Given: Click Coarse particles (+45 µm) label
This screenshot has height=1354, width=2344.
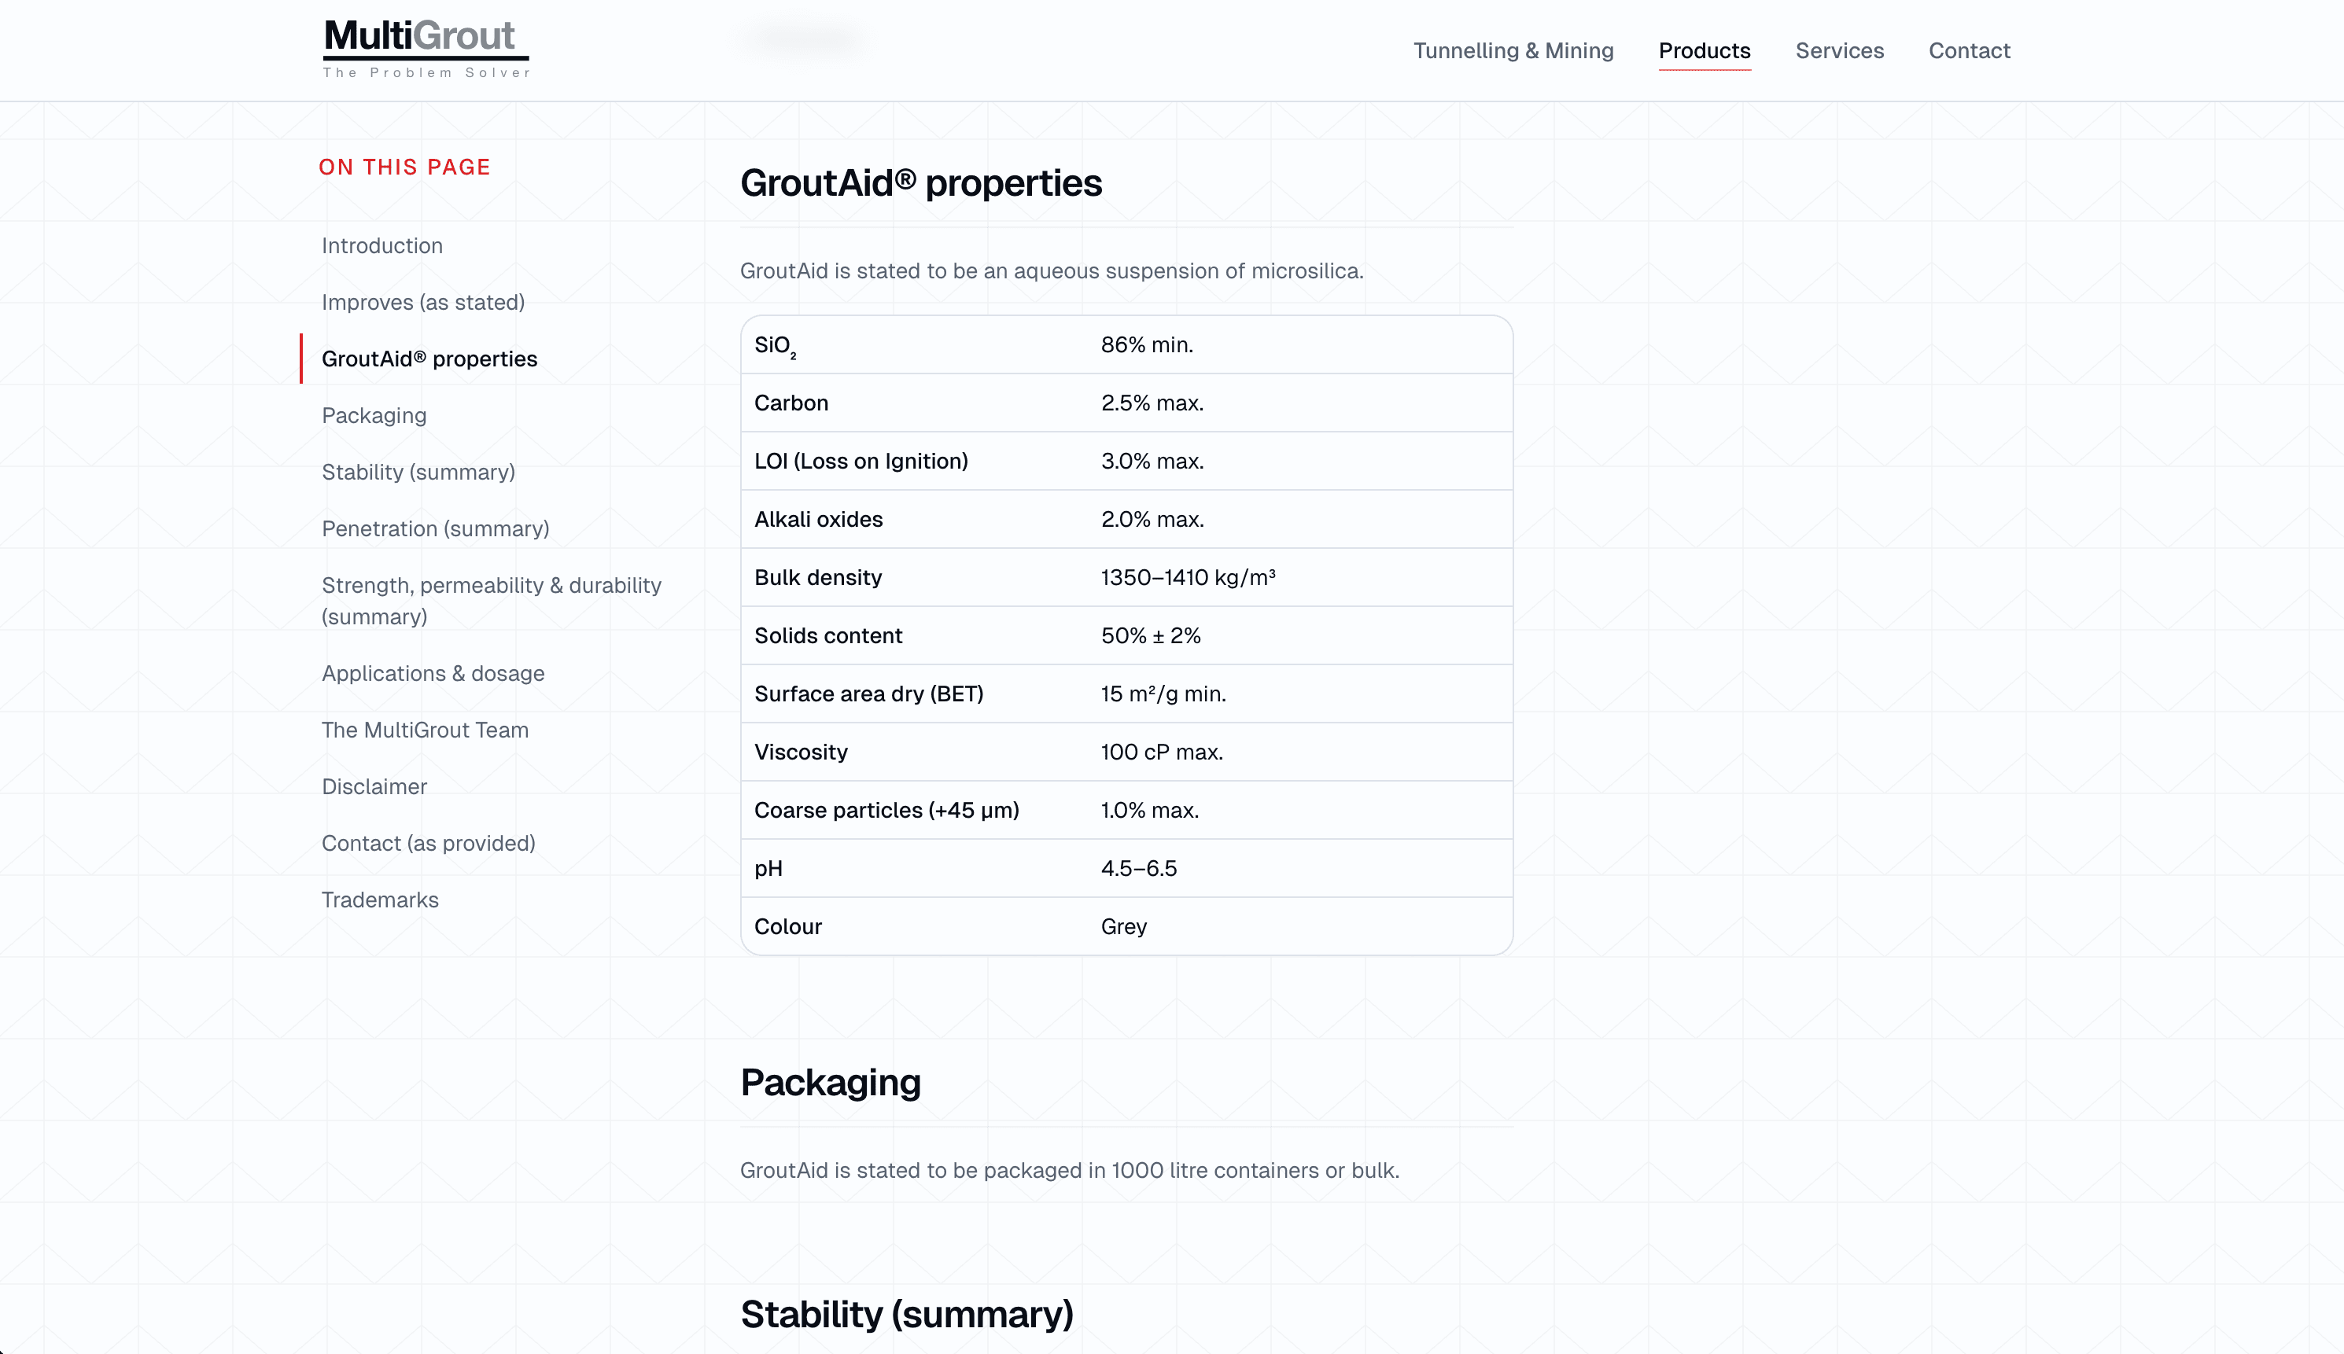Looking at the screenshot, I should (886, 810).
